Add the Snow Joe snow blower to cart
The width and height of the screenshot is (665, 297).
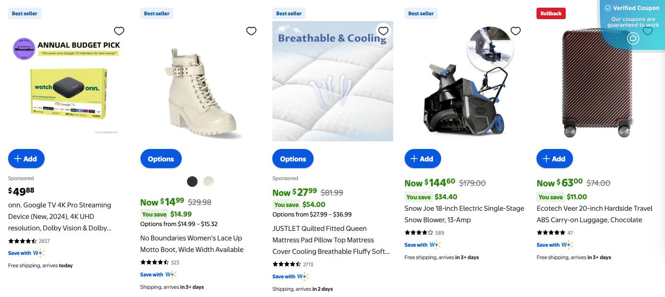(422, 159)
